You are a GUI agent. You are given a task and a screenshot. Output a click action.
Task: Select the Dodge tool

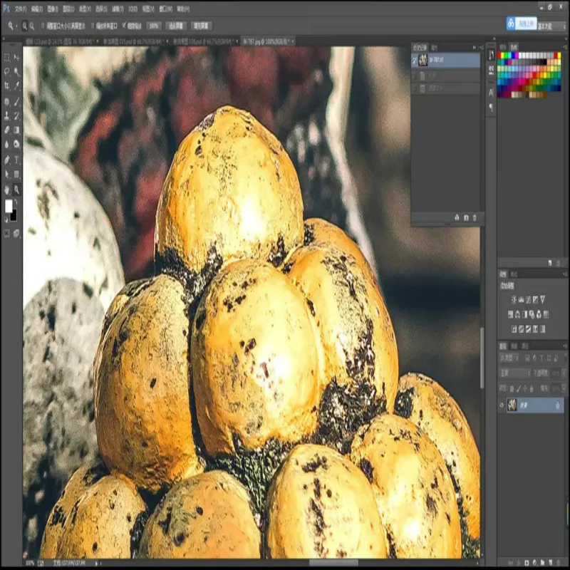(16, 145)
